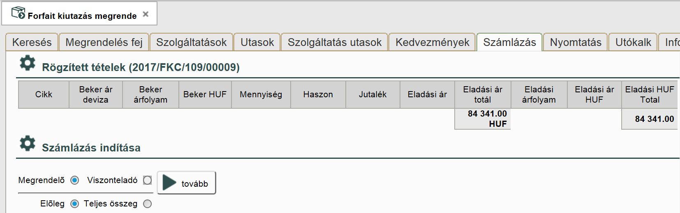680x213 pixels.
Task: Click the Mennyiség column header
Action: coord(261,94)
